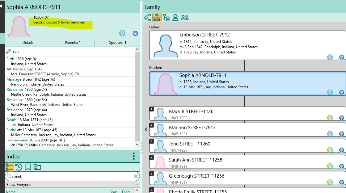
Task: Show the History list in Index
Action: [x=19, y=167]
